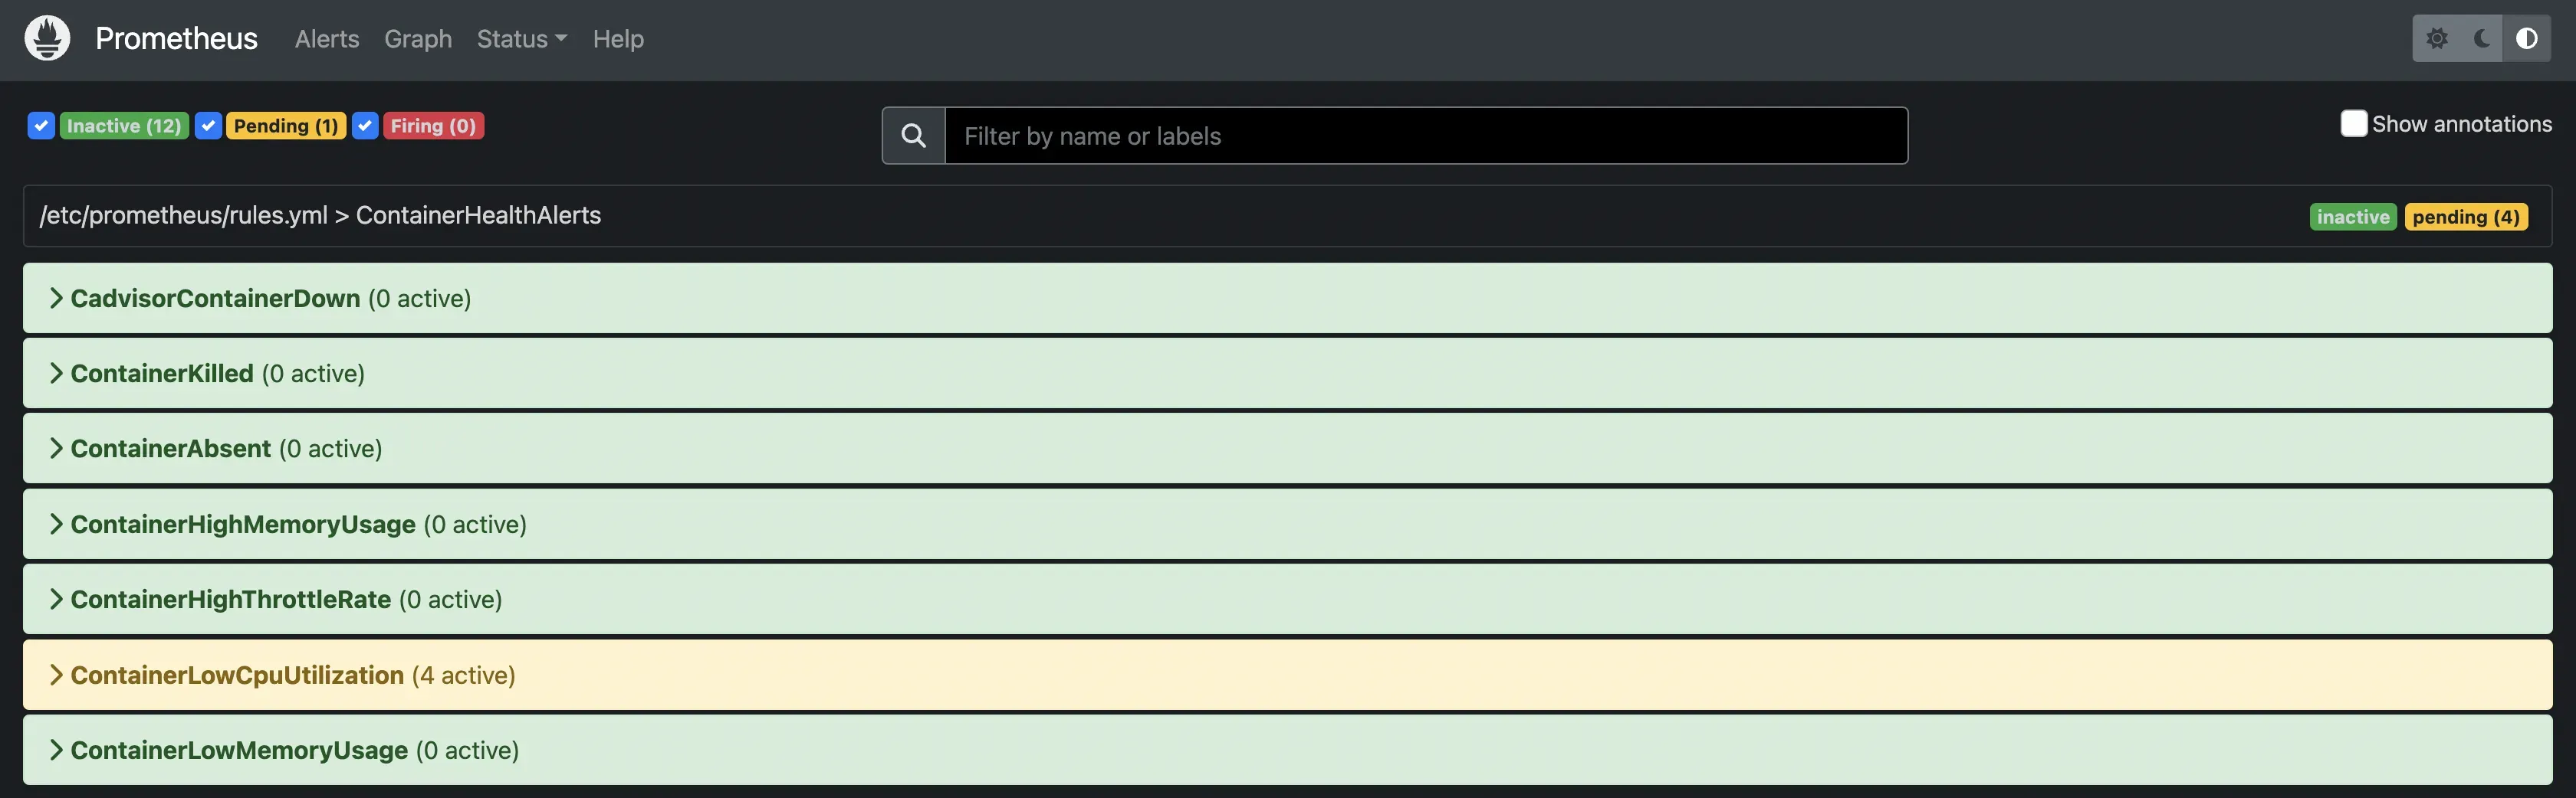
Task: Expand ContainerLowMemoryUsage alert chevron
Action: [x=56, y=750]
